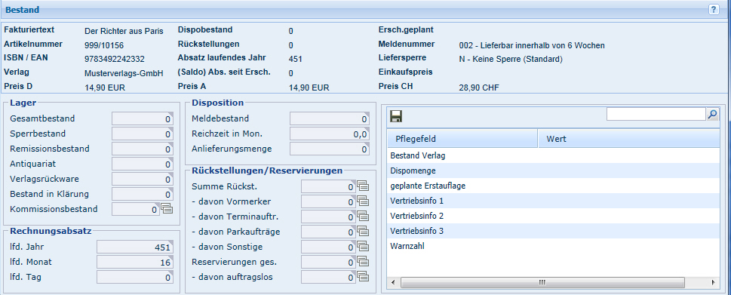Open details icon beside davon auftragslos
This screenshot has width=731, height=295.
(x=363, y=277)
